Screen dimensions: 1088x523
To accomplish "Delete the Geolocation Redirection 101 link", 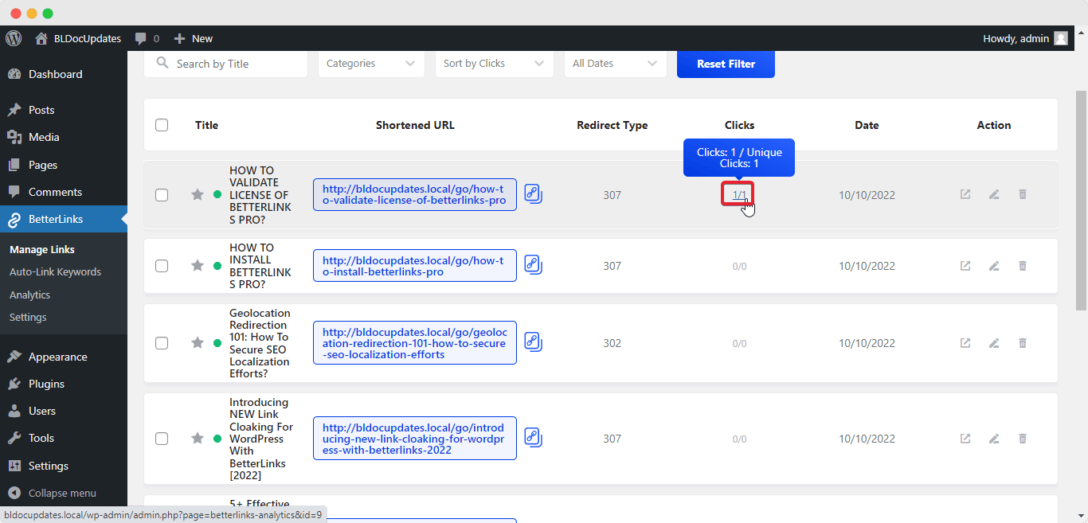I will click(x=1023, y=343).
